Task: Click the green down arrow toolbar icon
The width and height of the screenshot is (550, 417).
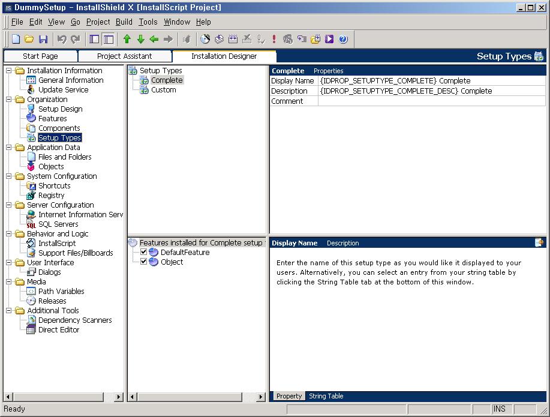Action: [141, 39]
